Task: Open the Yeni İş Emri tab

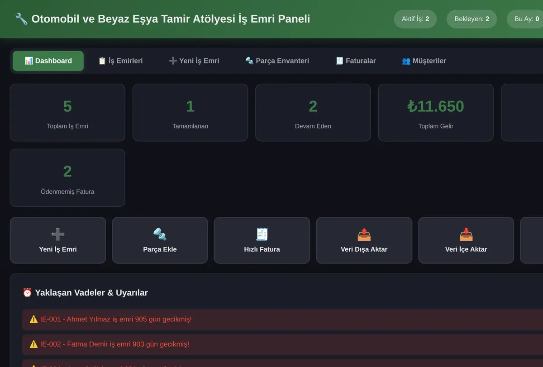Action: point(194,61)
